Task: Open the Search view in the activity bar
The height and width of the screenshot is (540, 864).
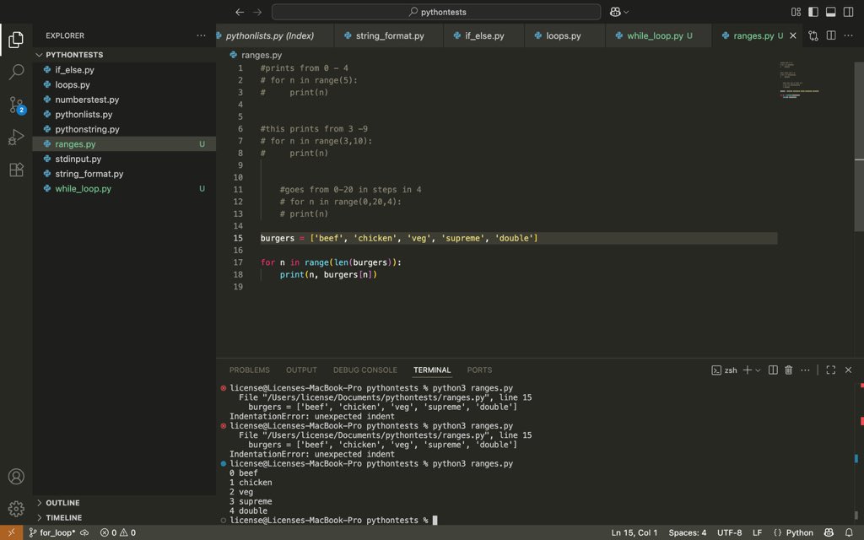Action: [x=16, y=72]
